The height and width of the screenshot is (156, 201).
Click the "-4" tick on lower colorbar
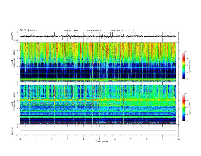(x=187, y=100)
